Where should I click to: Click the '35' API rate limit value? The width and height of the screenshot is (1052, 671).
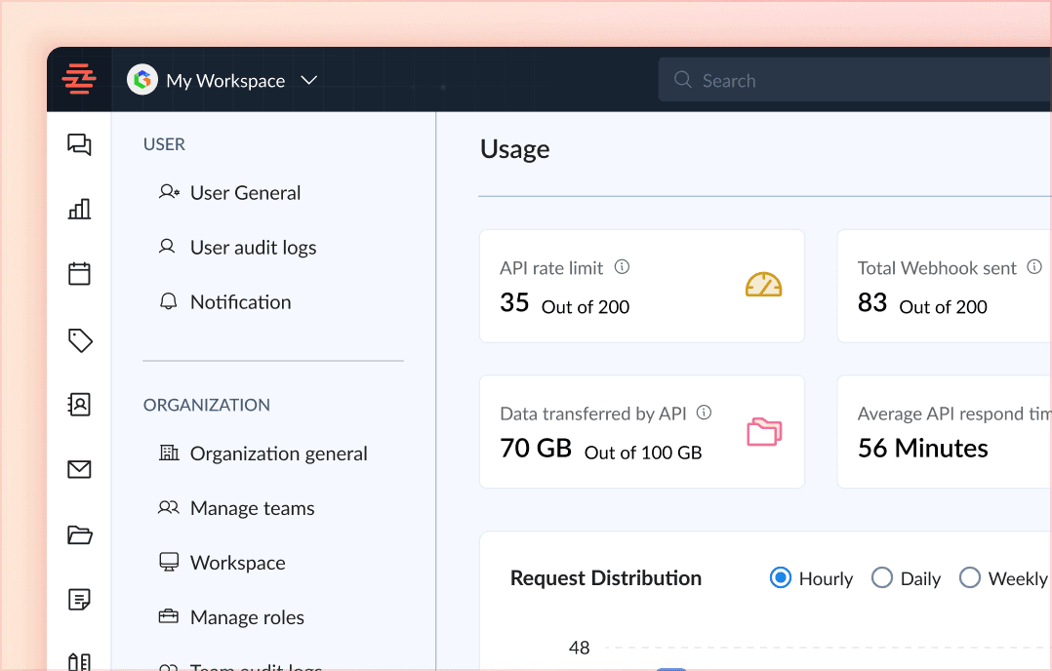tap(514, 302)
